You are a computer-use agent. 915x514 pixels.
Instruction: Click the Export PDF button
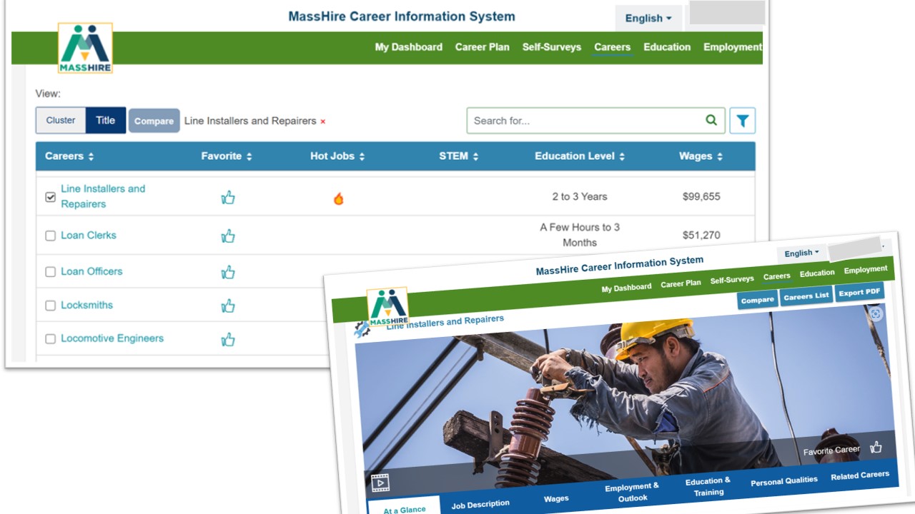click(x=860, y=292)
